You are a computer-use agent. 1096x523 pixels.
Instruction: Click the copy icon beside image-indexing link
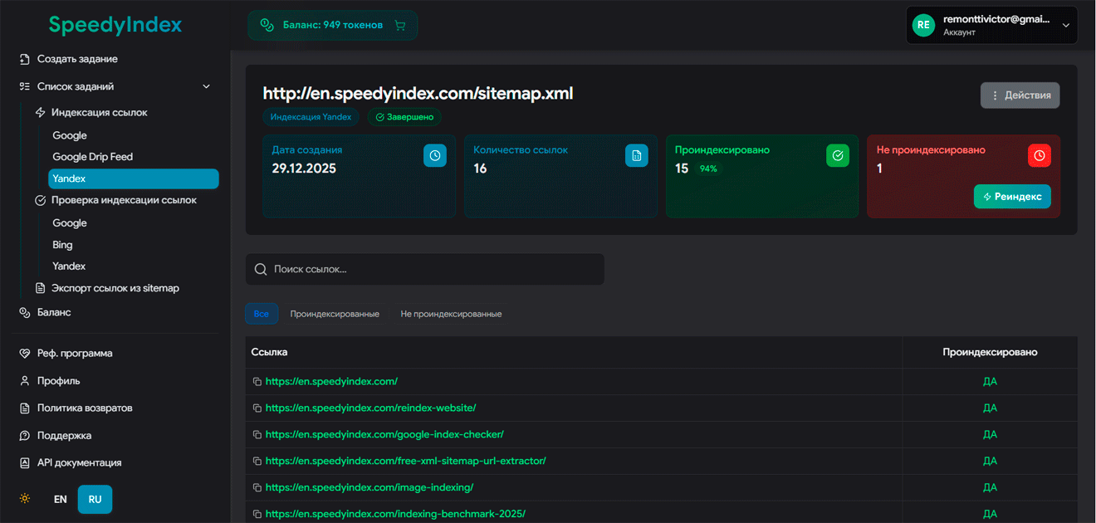pos(257,488)
